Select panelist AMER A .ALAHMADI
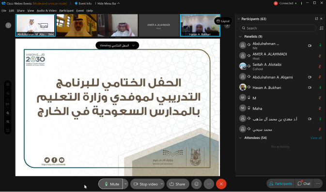This screenshot has height=192, width=326. tap(280, 56)
